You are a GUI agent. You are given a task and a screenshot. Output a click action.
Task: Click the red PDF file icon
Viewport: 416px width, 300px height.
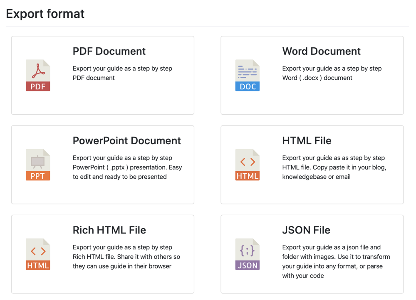38,75
